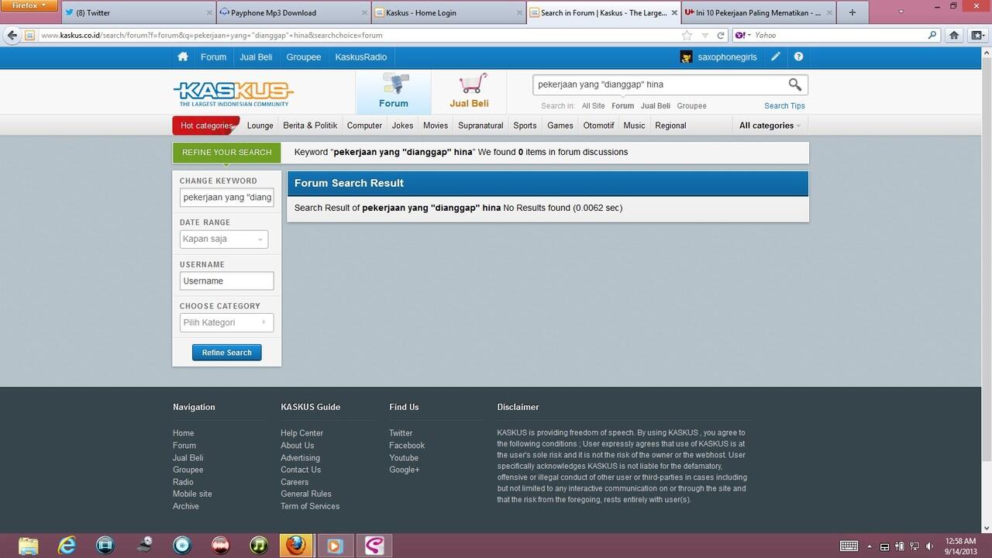Open the Firefox menu button

tap(29, 5)
